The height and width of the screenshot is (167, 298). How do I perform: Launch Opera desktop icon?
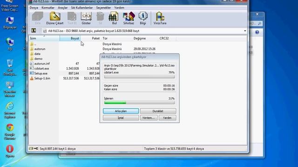[10, 151]
